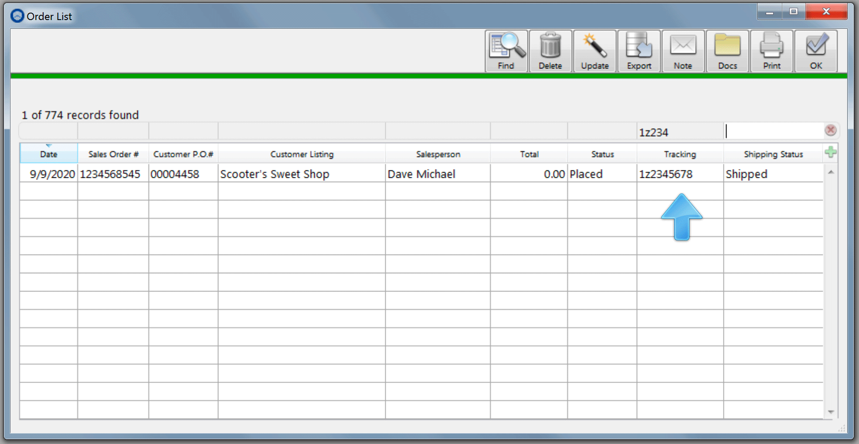Sort by Tracking column header
Screen dimensions: 859x444
point(680,154)
